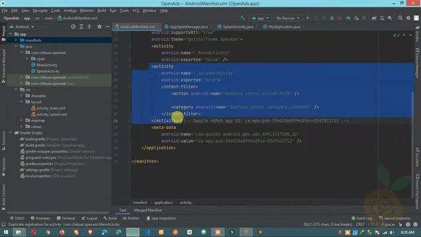This screenshot has height=237, width=421.
Task: Open the Refactor menu
Action: [x=87, y=11]
